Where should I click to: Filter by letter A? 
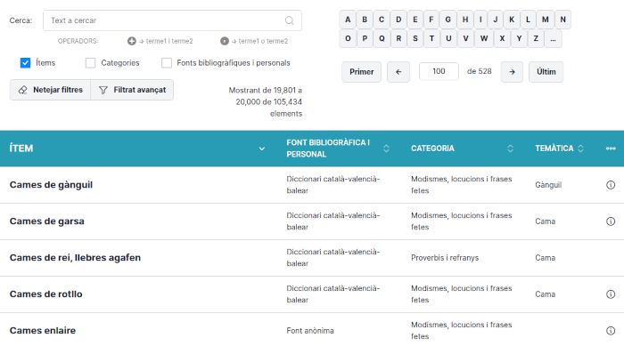click(348, 20)
